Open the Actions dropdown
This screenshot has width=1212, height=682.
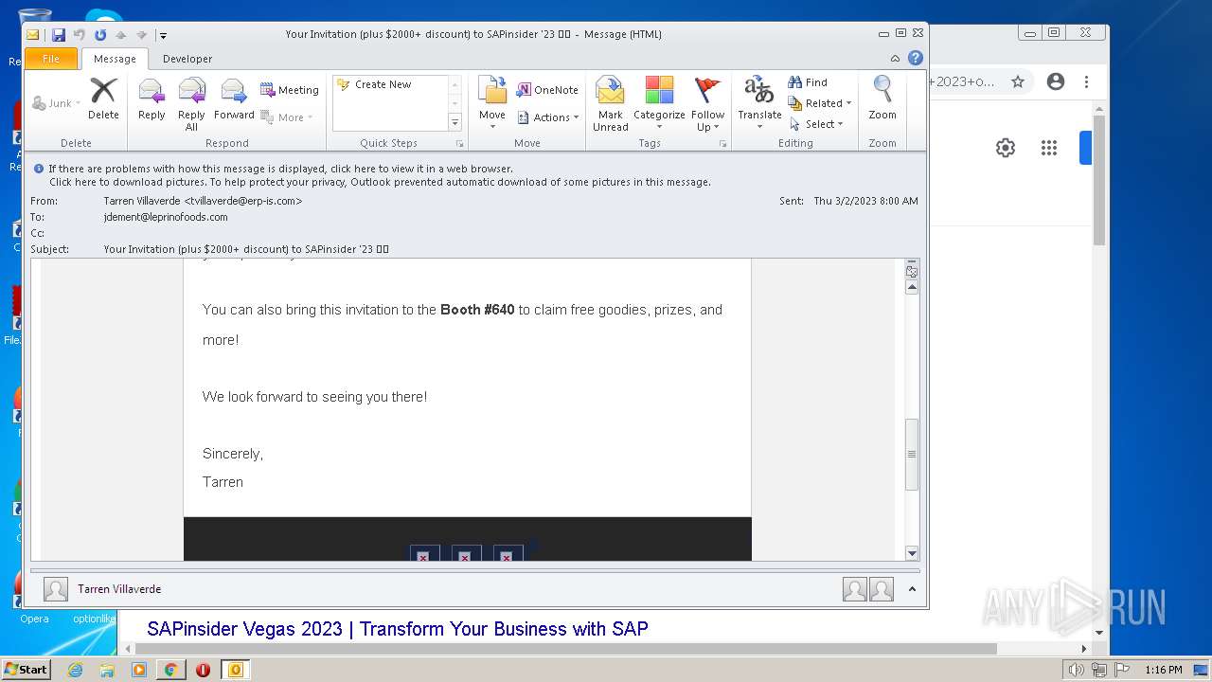point(549,117)
